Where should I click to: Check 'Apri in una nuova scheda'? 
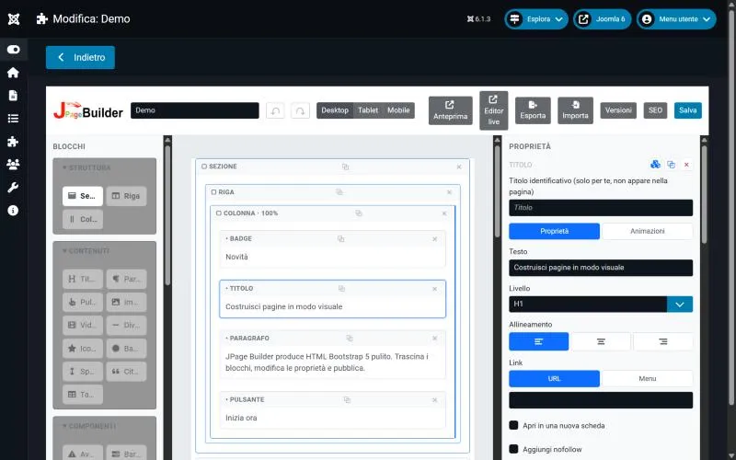click(x=513, y=425)
